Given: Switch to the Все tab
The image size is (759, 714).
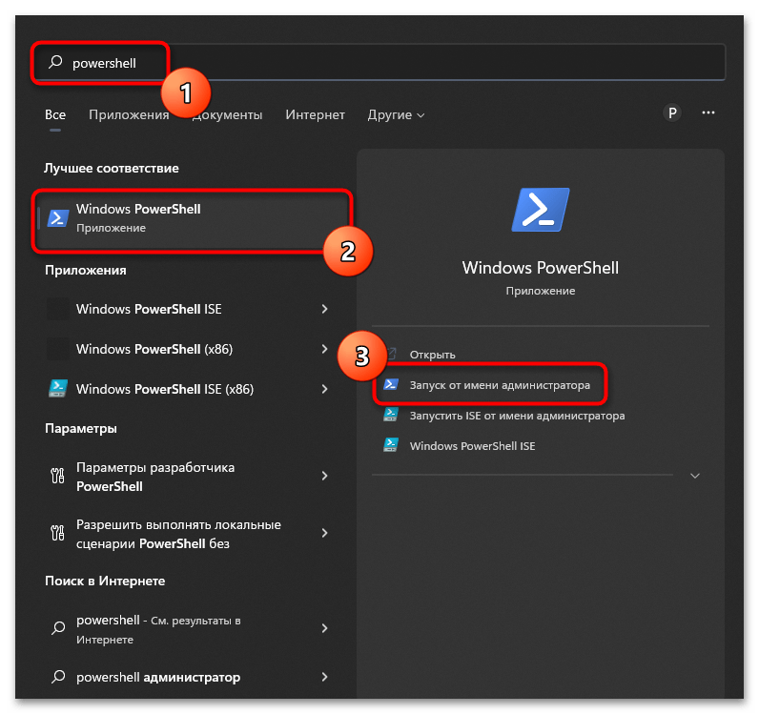Looking at the screenshot, I should pyautogui.click(x=55, y=114).
